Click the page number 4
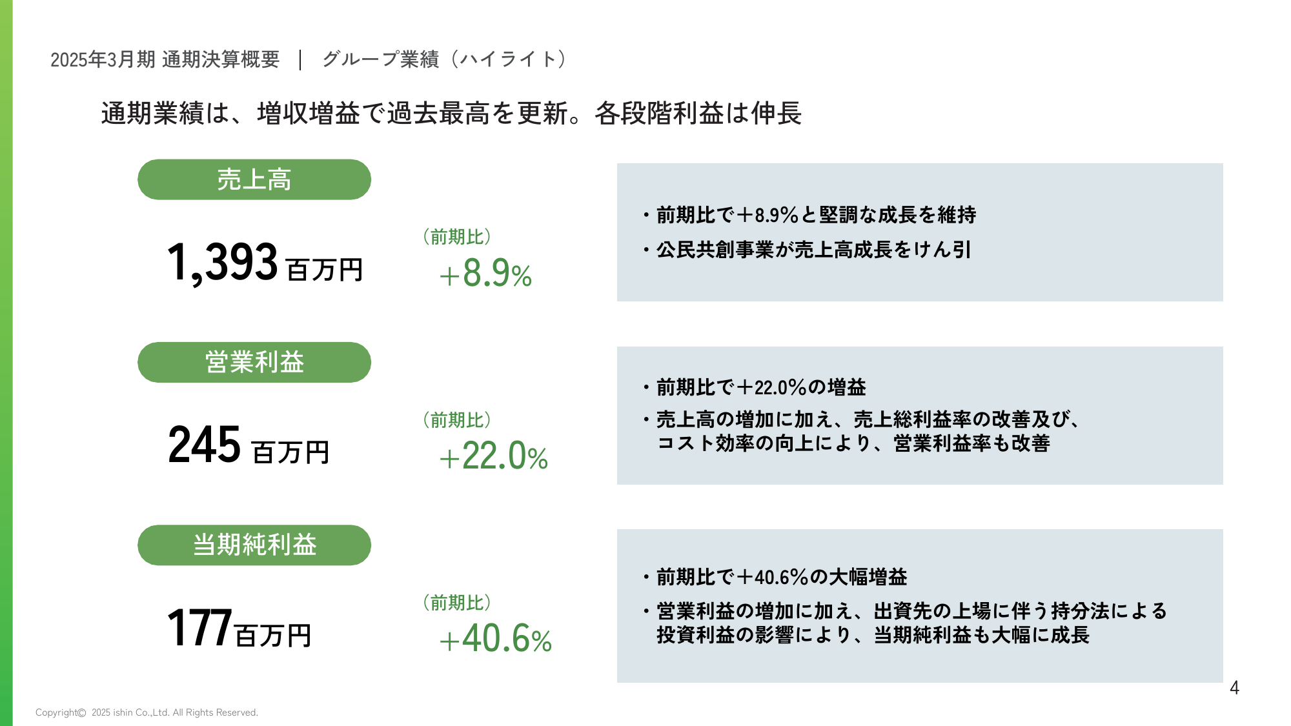This screenshot has width=1291, height=726. 1234,688
